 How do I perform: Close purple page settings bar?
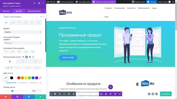(x=111, y=87)
